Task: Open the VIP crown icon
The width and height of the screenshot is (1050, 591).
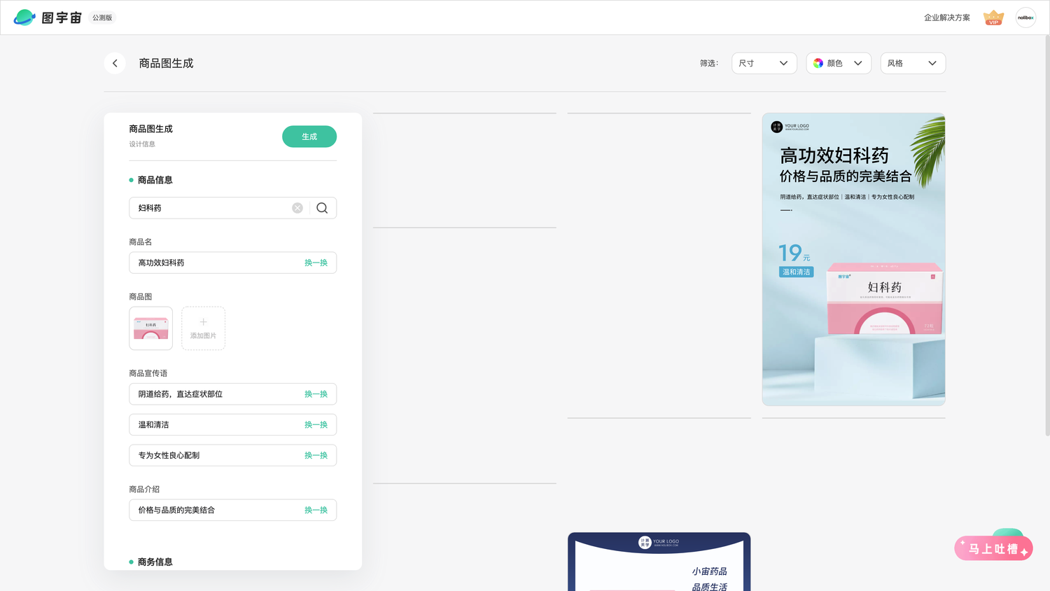Action: tap(993, 18)
